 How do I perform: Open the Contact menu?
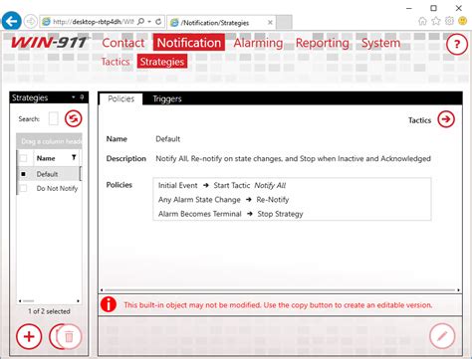[123, 43]
